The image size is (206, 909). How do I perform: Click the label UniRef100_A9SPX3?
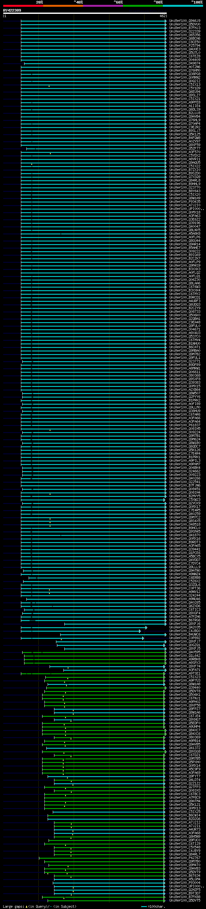pyautogui.click(x=185, y=663)
